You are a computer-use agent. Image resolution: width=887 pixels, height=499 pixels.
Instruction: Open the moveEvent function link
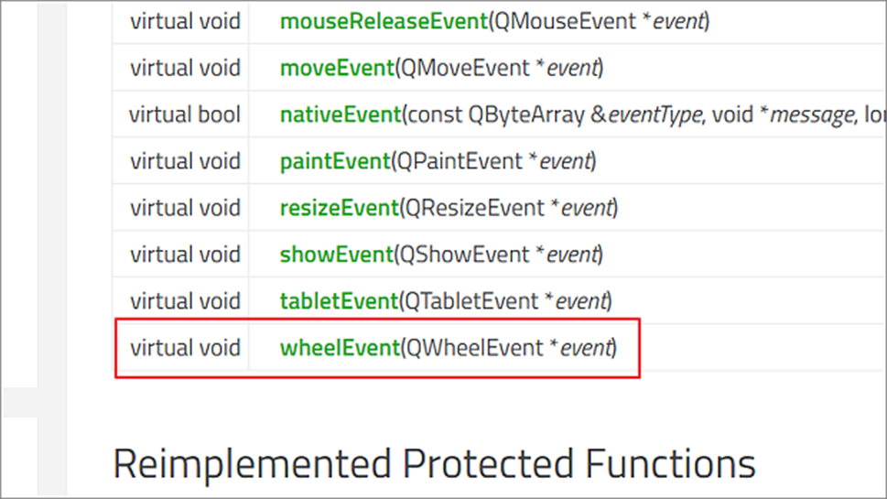[x=337, y=68]
